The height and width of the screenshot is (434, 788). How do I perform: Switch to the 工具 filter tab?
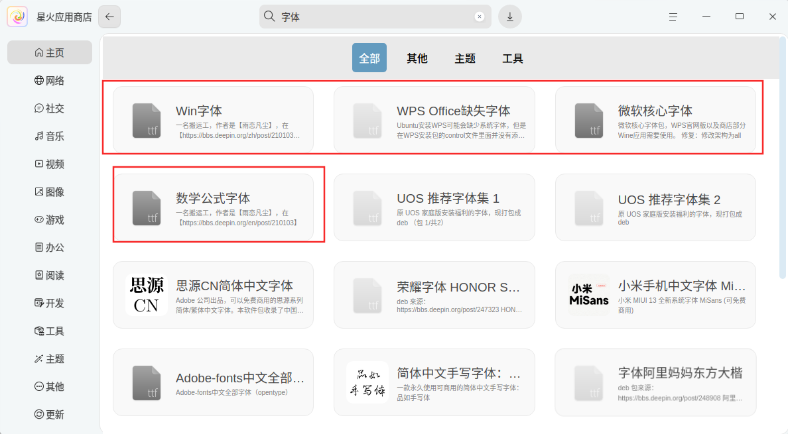[x=513, y=58]
